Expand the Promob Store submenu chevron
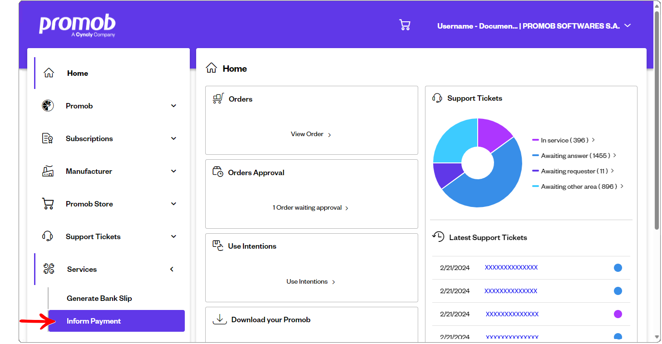Viewport: 662px width, 344px height. [x=173, y=204]
